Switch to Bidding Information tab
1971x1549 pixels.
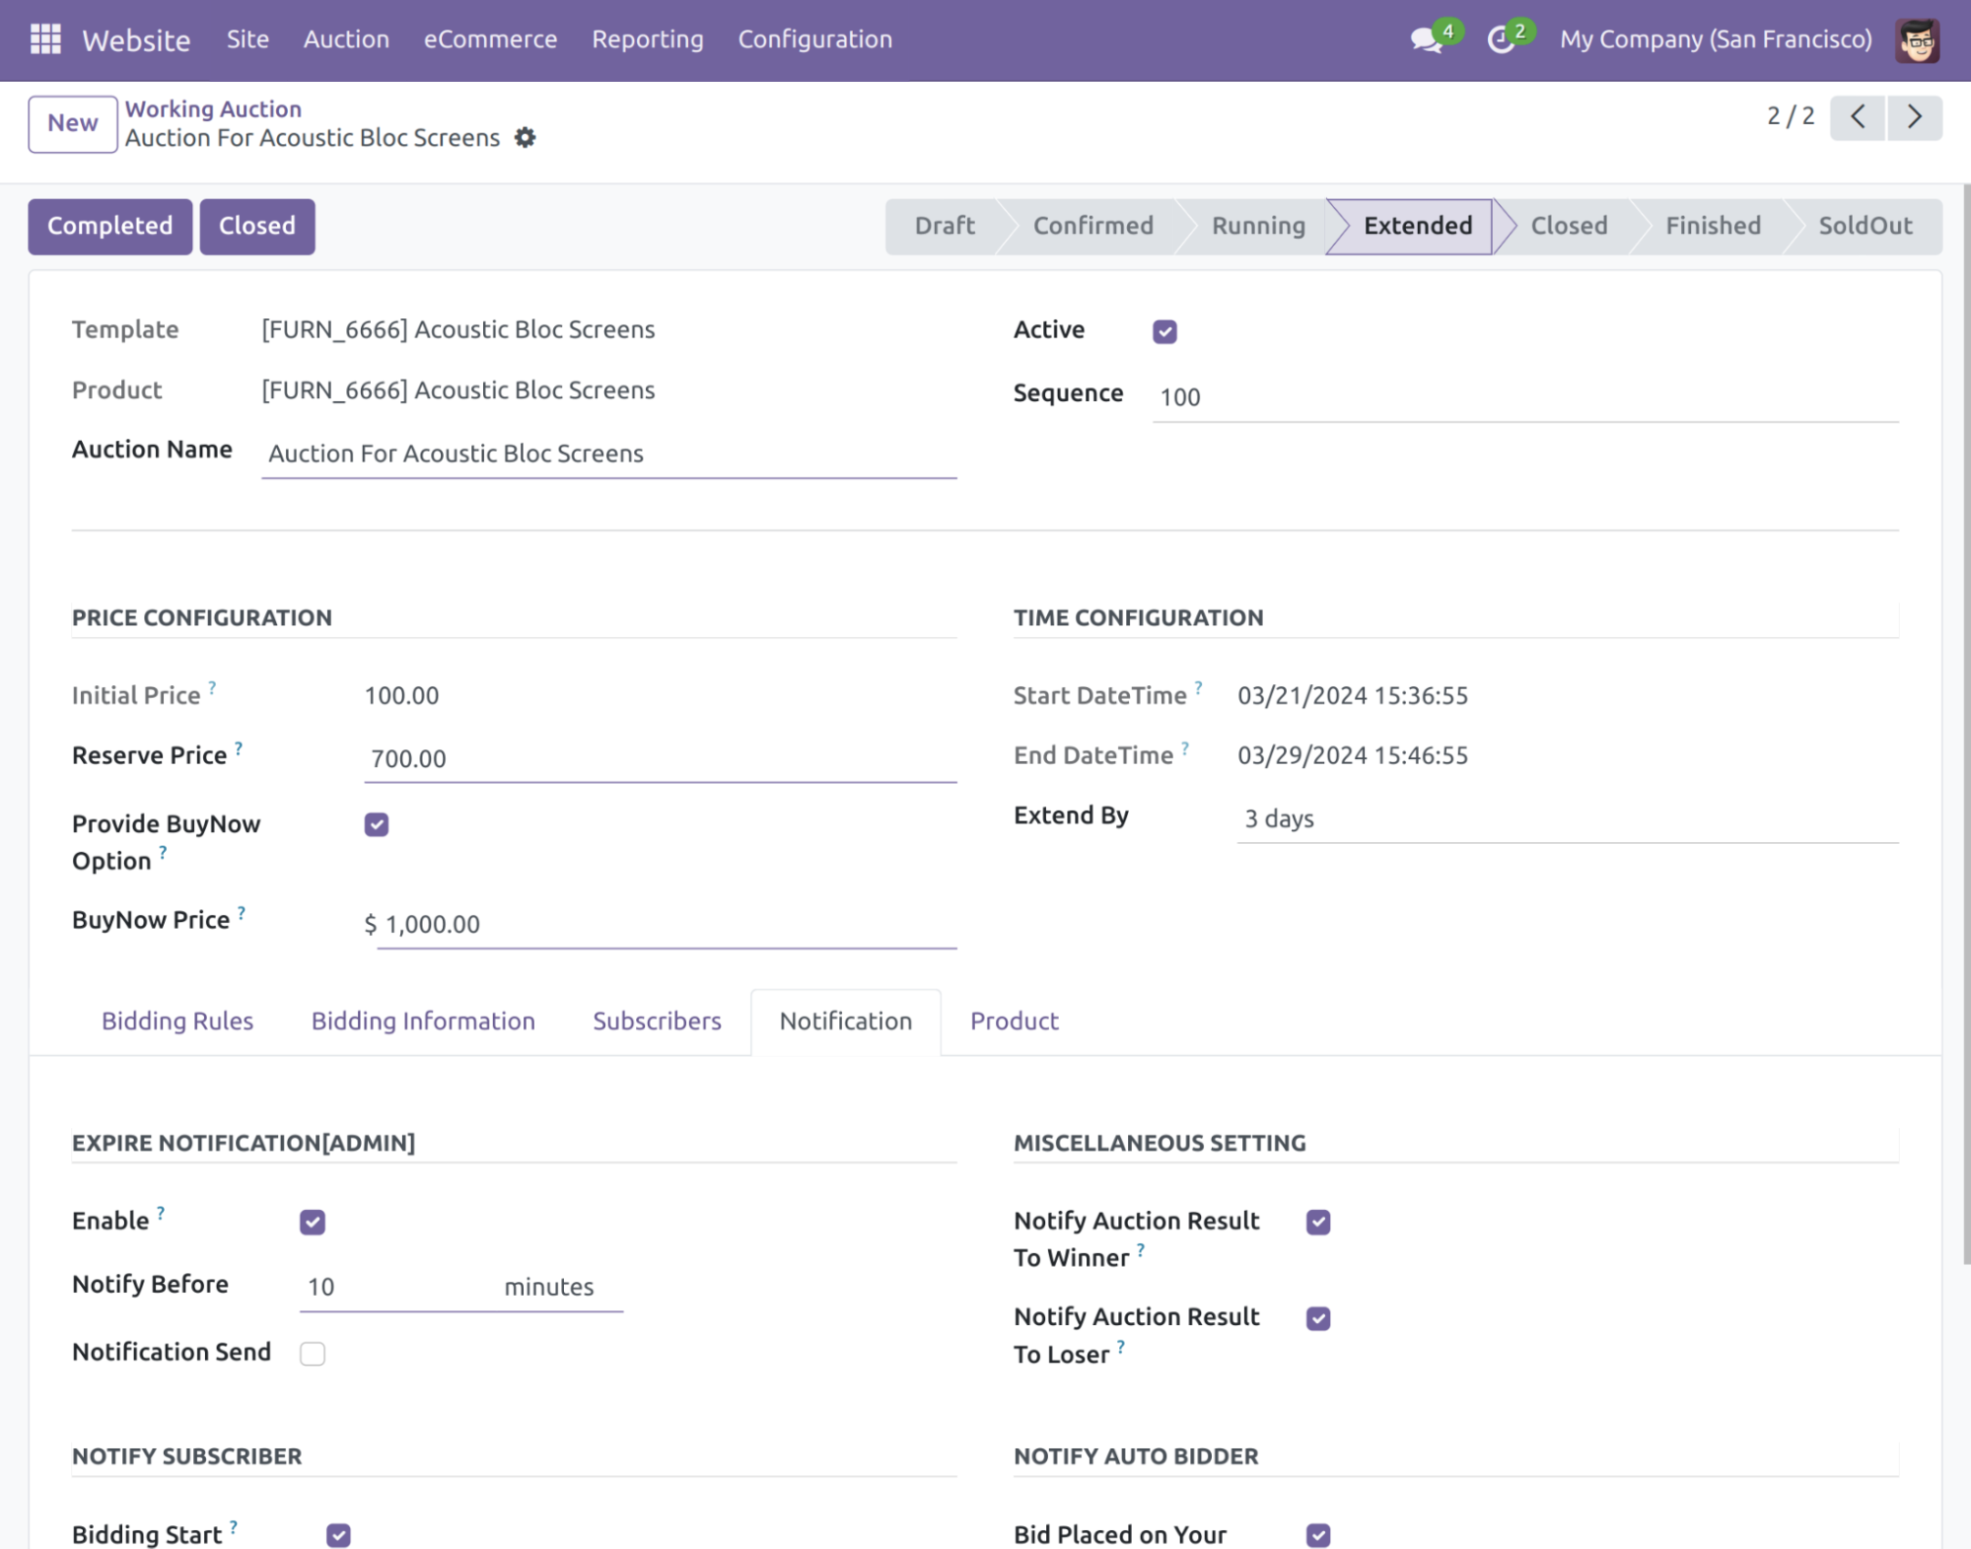click(423, 1021)
